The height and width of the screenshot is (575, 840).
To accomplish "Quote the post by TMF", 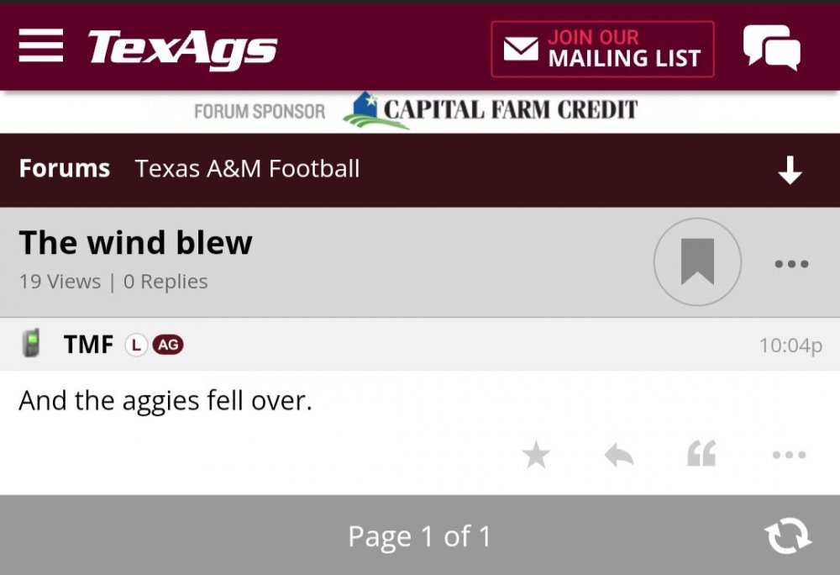I will [x=701, y=456].
